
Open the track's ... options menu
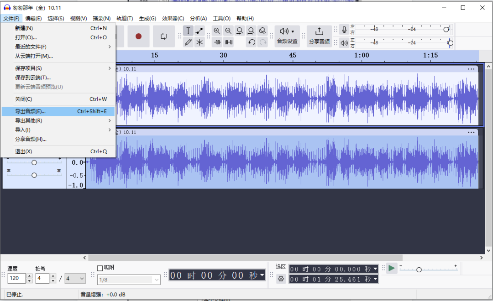pos(472,68)
